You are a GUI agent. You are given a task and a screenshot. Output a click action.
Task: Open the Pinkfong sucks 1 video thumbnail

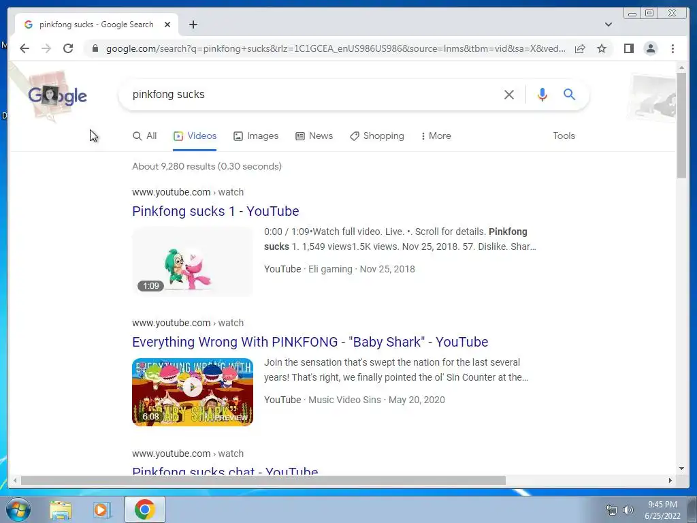[x=193, y=261]
